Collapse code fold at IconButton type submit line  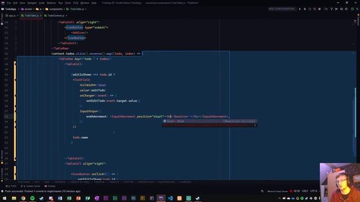tap(16, 27)
